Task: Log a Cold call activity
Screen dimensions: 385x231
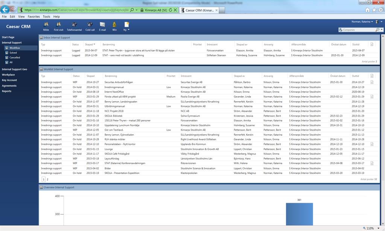Action: click(90, 26)
